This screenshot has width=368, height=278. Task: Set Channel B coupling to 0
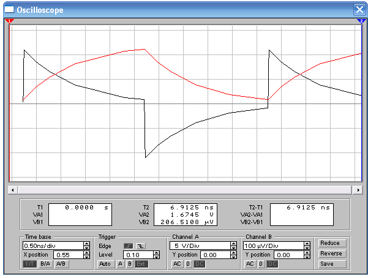coord(261,264)
